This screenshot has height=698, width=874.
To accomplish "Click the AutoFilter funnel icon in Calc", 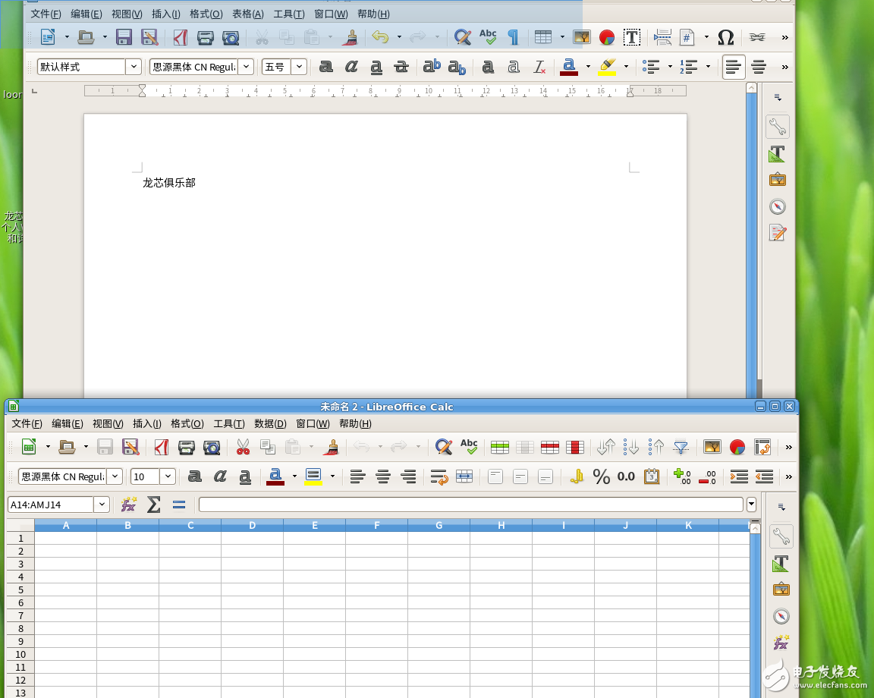I will coord(681,447).
